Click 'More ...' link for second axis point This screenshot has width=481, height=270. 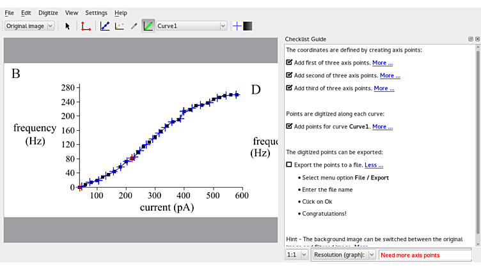click(390, 75)
